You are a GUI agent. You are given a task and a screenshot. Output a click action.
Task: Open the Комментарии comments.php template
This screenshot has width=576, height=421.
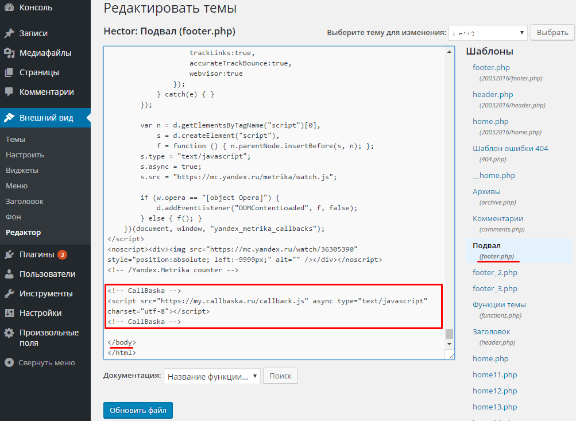click(x=498, y=219)
